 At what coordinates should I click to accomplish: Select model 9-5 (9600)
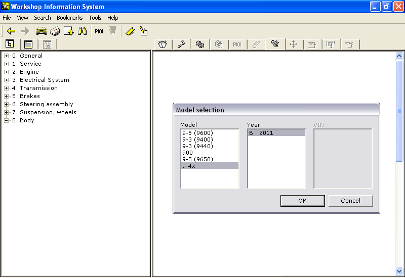(210, 133)
